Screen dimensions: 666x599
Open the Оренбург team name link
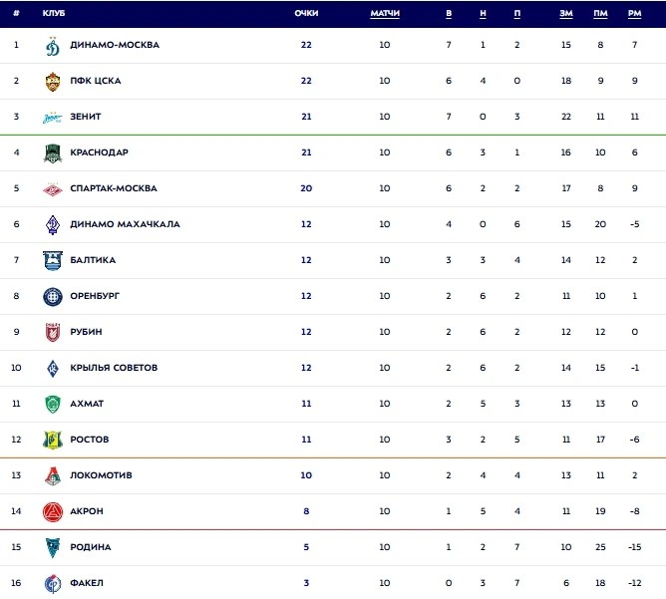click(x=95, y=296)
